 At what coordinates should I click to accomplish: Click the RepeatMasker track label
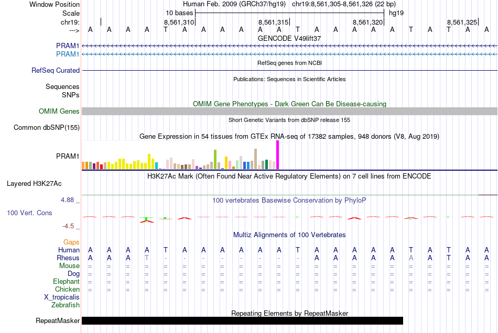(58, 320)
